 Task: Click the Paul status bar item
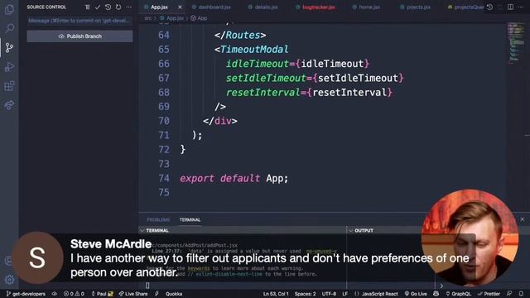click(x=102, y=294)
